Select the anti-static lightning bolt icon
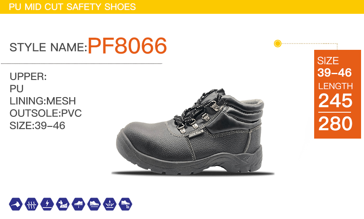Image resolution: width=364 pixels, height=219 pixels. click(47, 204)
